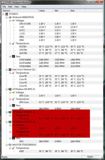This screenshot has height=160, width=105.
Task: Open the View menu
Action: point(17,7)
